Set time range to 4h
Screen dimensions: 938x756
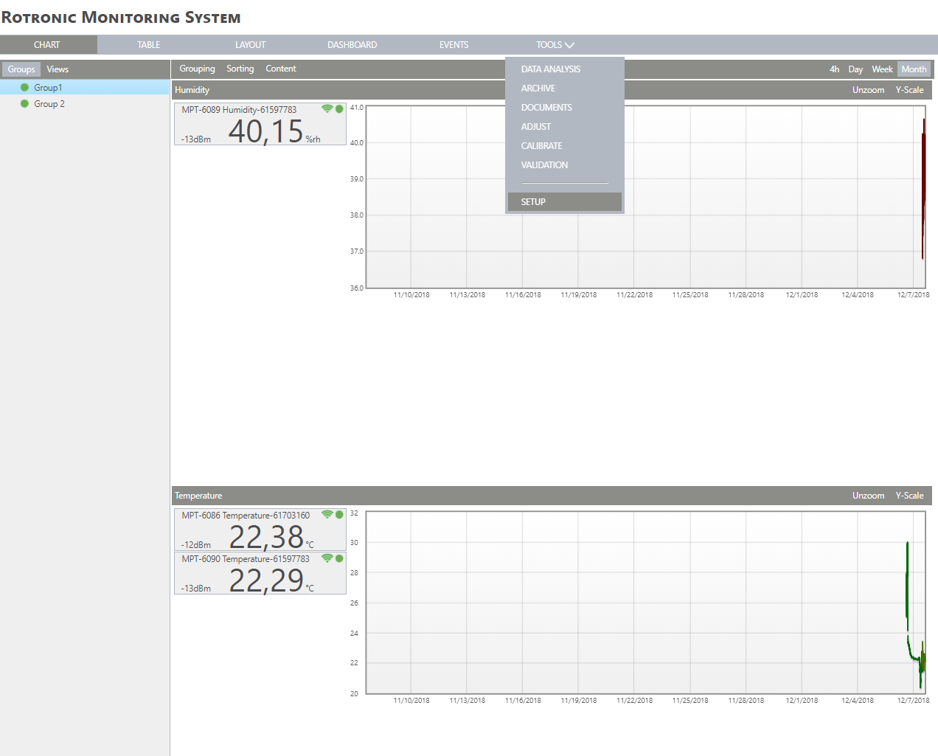(834, 69)
